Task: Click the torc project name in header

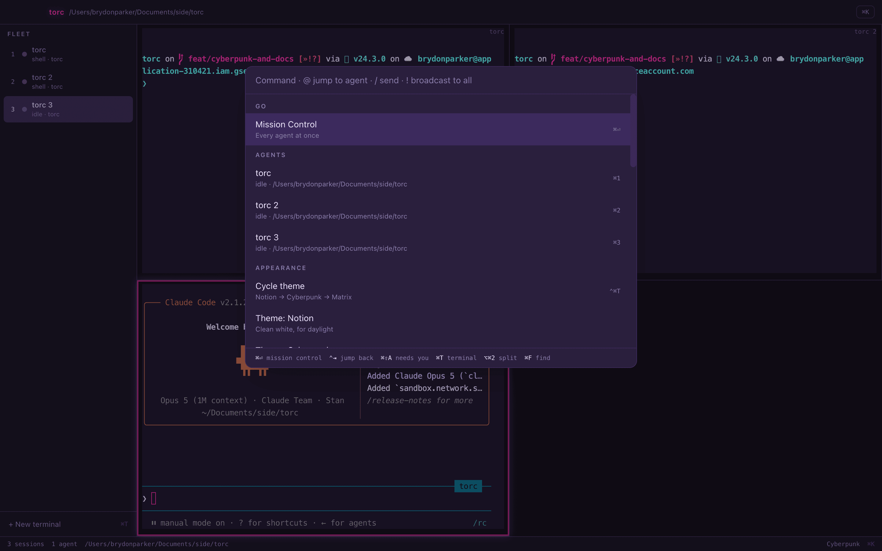Action: (x=56, y=12)
